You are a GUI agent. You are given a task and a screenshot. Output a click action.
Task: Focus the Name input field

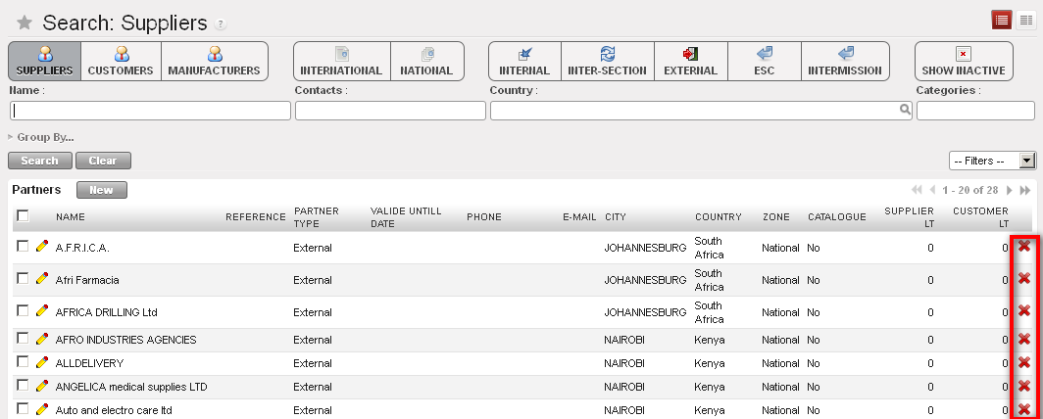point(149,111)
